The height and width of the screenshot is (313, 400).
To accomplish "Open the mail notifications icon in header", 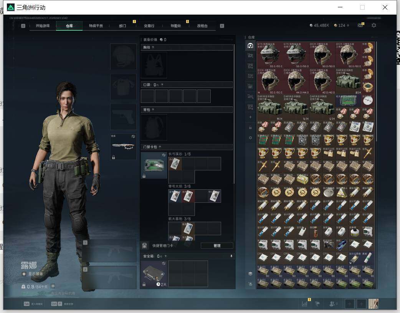I will (x=360, y=25).
